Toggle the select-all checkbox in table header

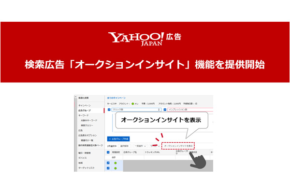click(108, 152)
